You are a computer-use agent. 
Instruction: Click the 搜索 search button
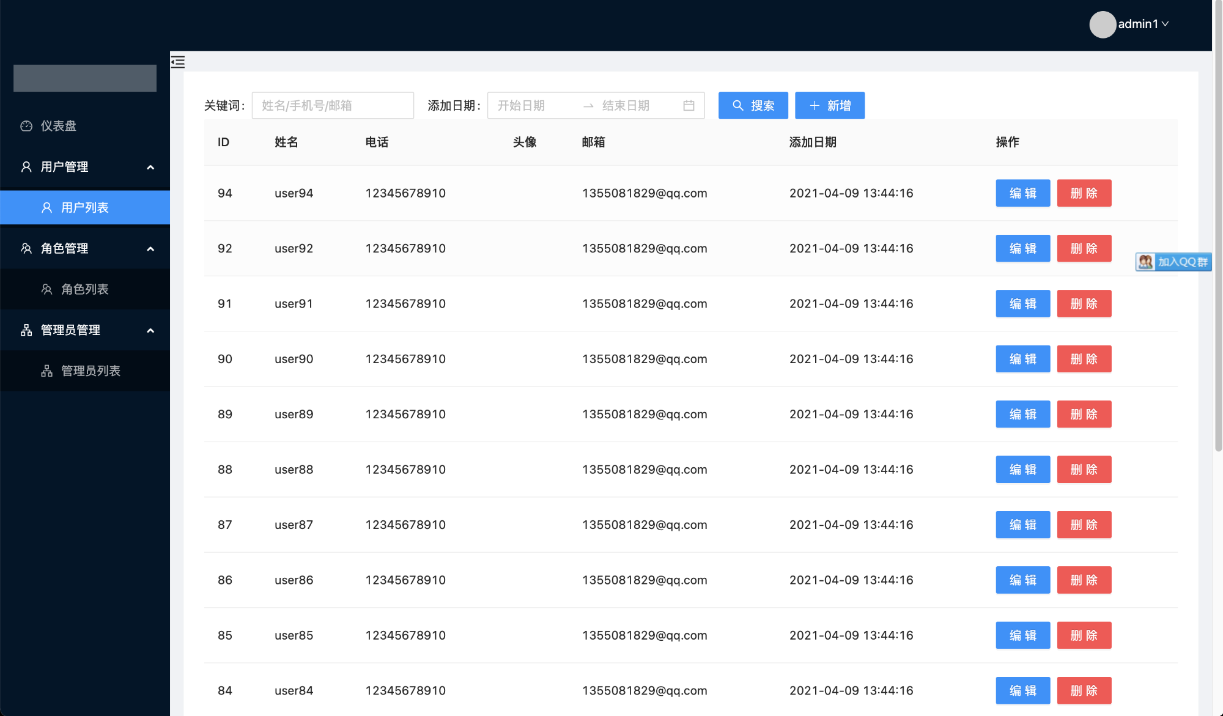click(753, 105)
